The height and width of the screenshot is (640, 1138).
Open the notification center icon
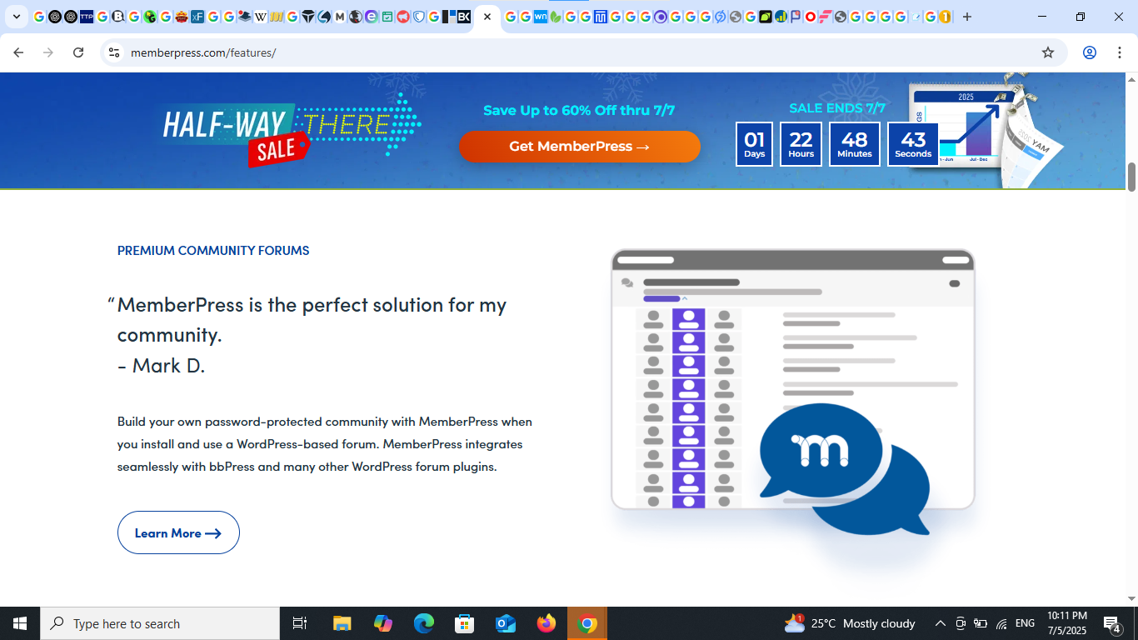pyautogui.click(x=1112, y=623)
